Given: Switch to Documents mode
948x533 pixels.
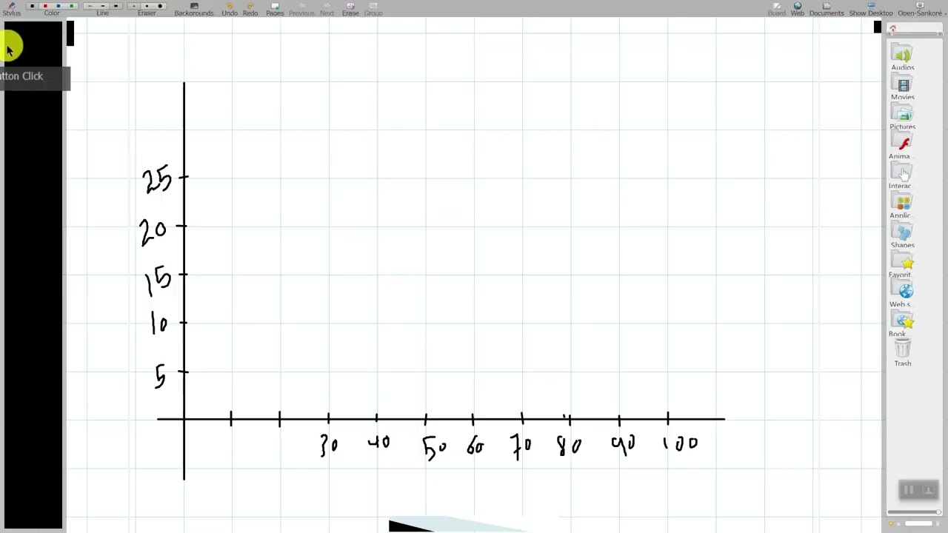Looking at the screenshot, I should pos(827,9).
